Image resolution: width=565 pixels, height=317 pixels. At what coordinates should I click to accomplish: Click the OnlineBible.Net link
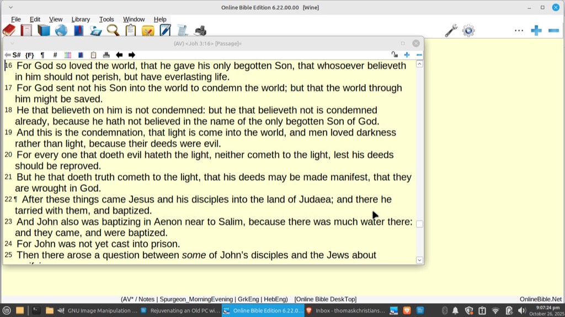(541, 299)
